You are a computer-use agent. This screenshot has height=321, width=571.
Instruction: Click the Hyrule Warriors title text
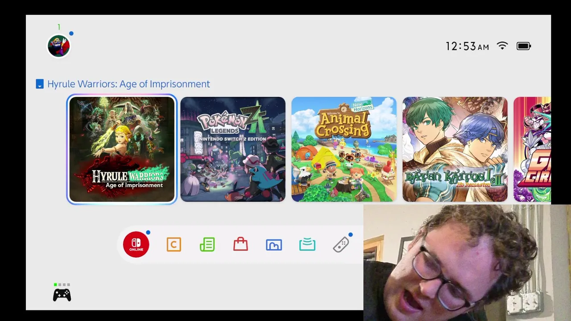pos(128,84)
